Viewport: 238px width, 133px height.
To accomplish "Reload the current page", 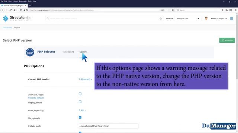I will click(x=10, y=10).
